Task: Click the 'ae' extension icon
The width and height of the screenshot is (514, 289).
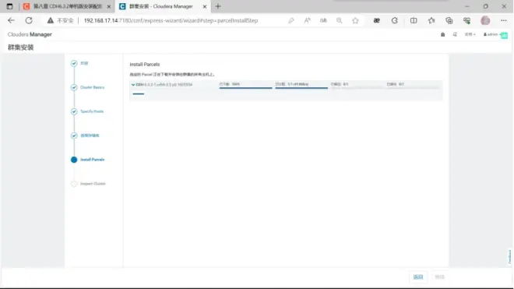Action: point(377,21)
